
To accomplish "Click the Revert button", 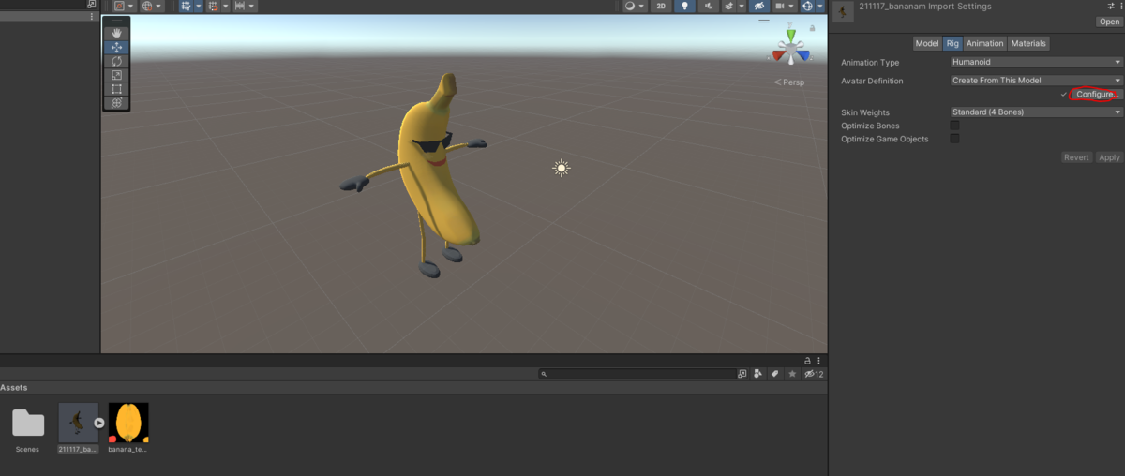I will coord(1076,157).
